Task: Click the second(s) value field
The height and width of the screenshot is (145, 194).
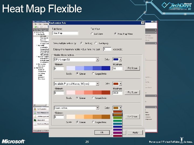Action: (107, 49)
